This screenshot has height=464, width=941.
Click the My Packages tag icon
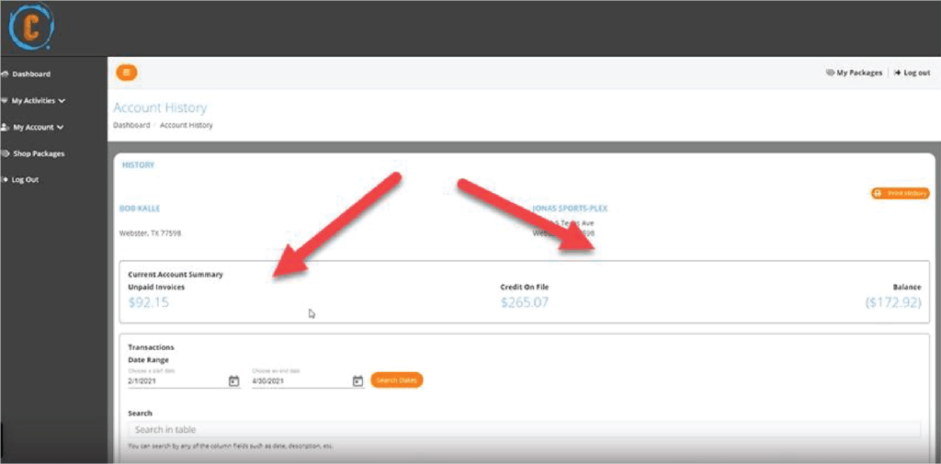pos(831,73)
